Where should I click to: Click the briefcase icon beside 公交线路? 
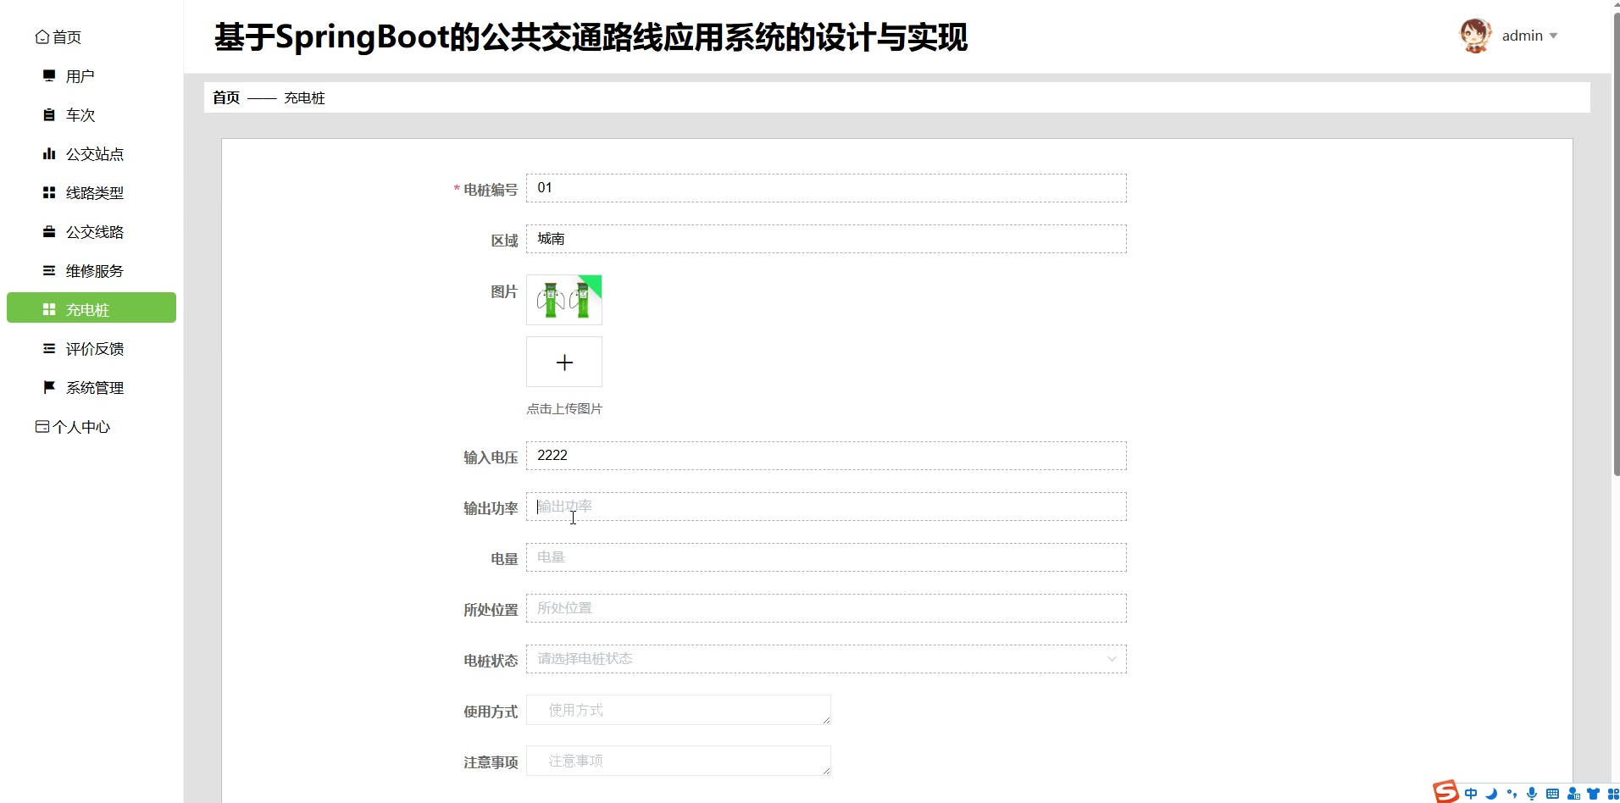pyautogui.click(x=49, y=231)
